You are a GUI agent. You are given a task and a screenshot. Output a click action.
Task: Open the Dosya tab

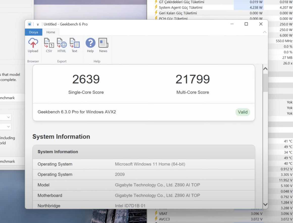pos(34,32)
